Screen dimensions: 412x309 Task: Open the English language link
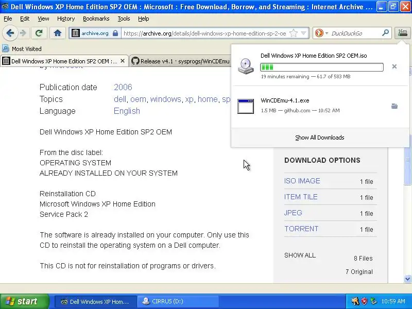point(127,111)
